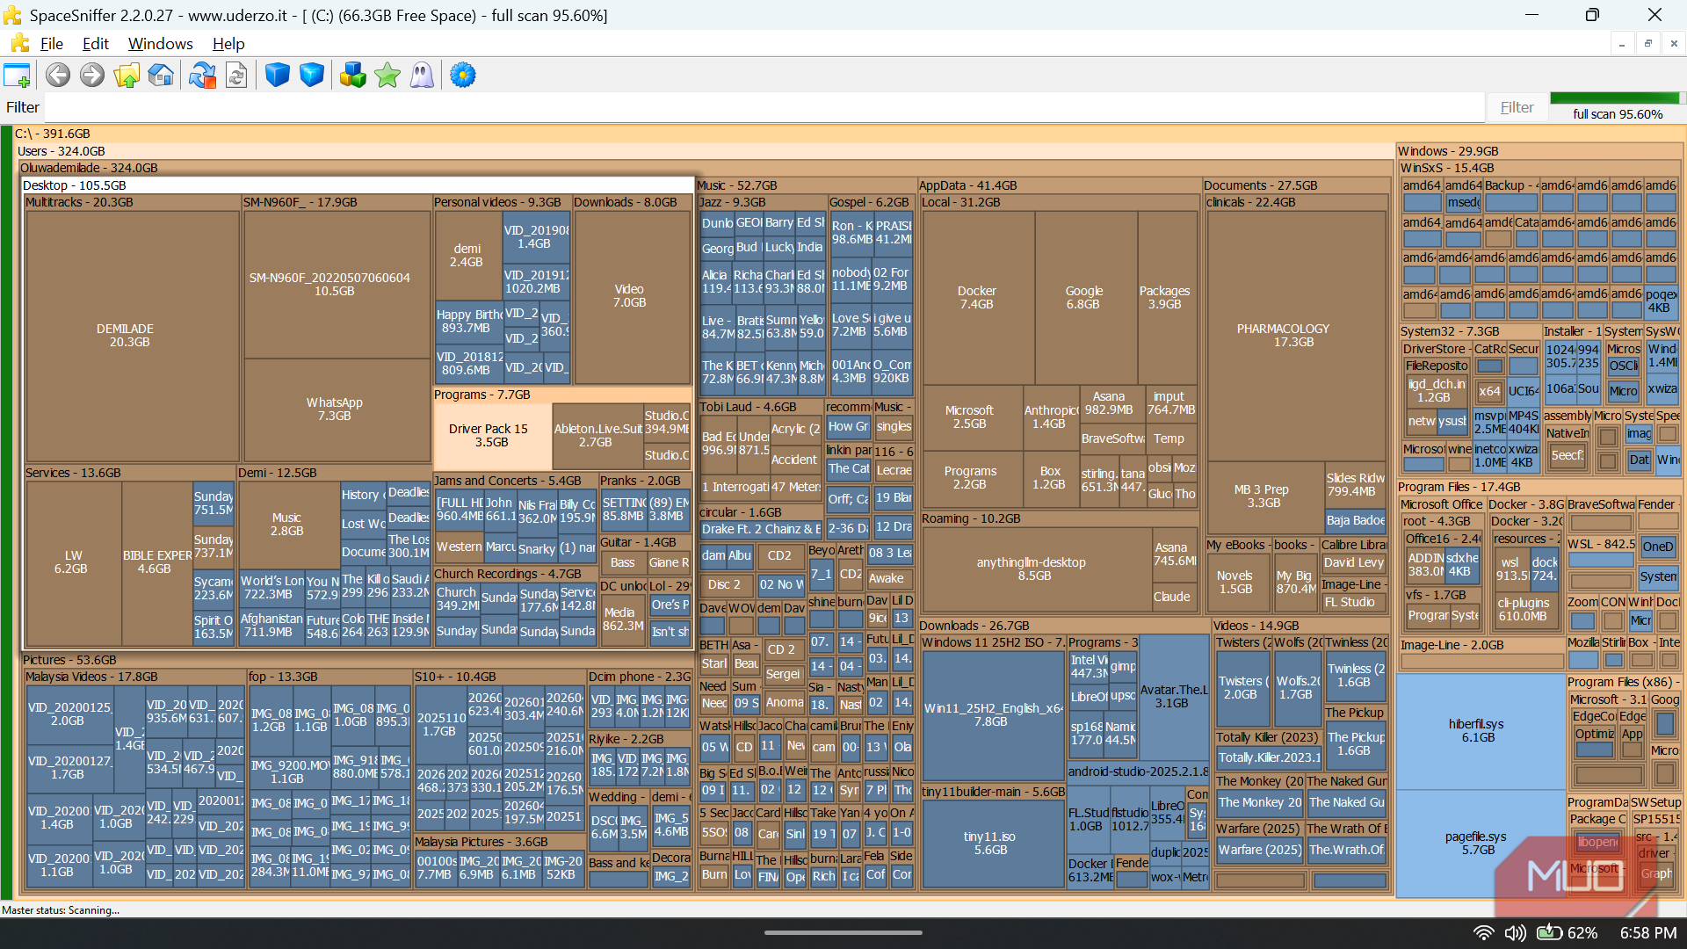This screenshot has height=949, width=1687.
Task: Open the File menu
Action: [x=52, y=44]
